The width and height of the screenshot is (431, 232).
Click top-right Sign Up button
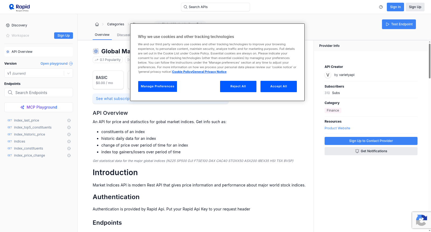(415, 7)
